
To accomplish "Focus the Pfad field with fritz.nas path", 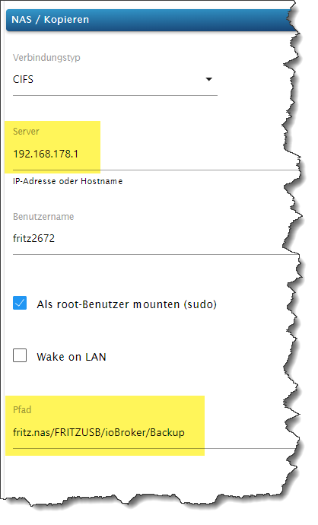I will point(154,433).
